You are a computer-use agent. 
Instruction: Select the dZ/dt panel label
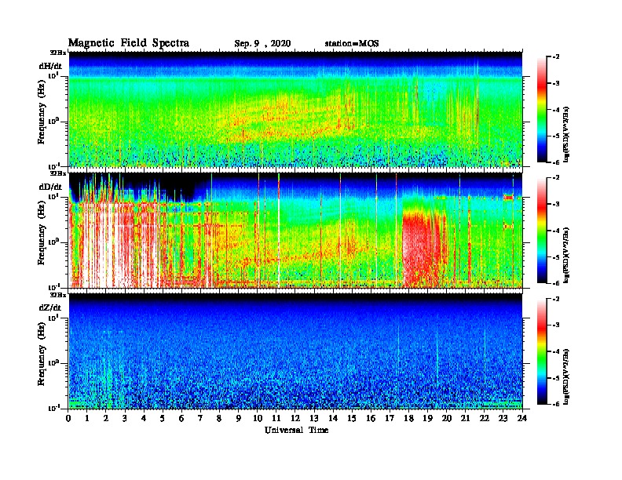click(x=50, y=307)
